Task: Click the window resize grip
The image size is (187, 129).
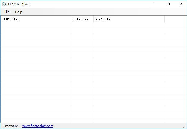Action: click(185, 127)
